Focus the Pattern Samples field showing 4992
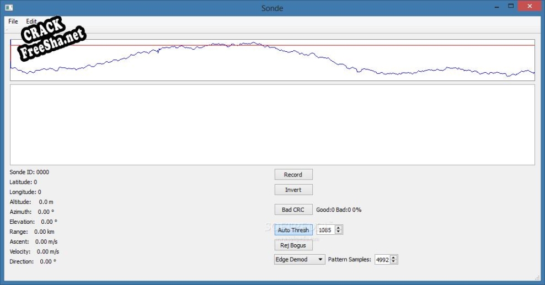Screen dimensions: 545x285 (x=382, y=260)
